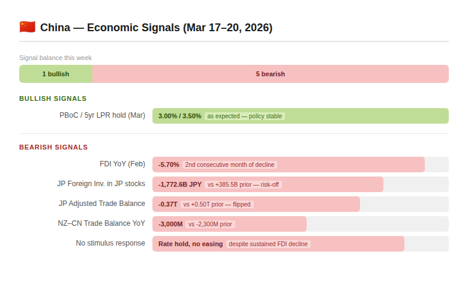The width and height of the screenshot is (468, 281).
Task: Select the 1 bullish balance segment
Action: 55,74
